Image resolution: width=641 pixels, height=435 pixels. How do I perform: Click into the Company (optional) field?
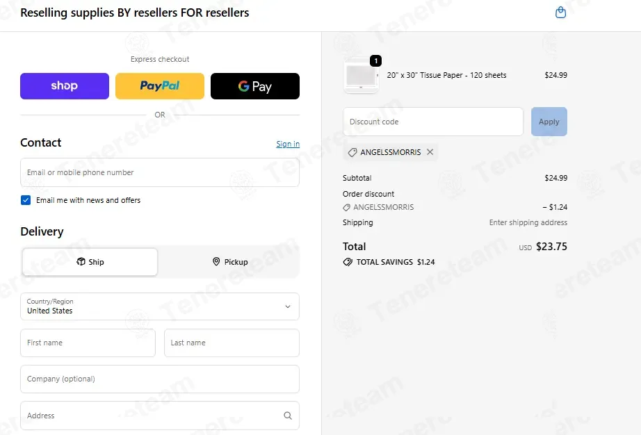click(x=160, y=379)
